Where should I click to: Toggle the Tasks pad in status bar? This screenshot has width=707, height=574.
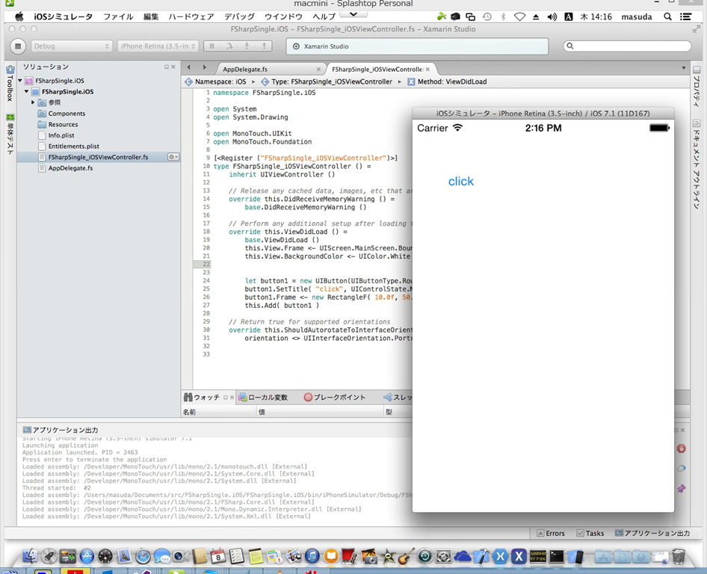590,533
